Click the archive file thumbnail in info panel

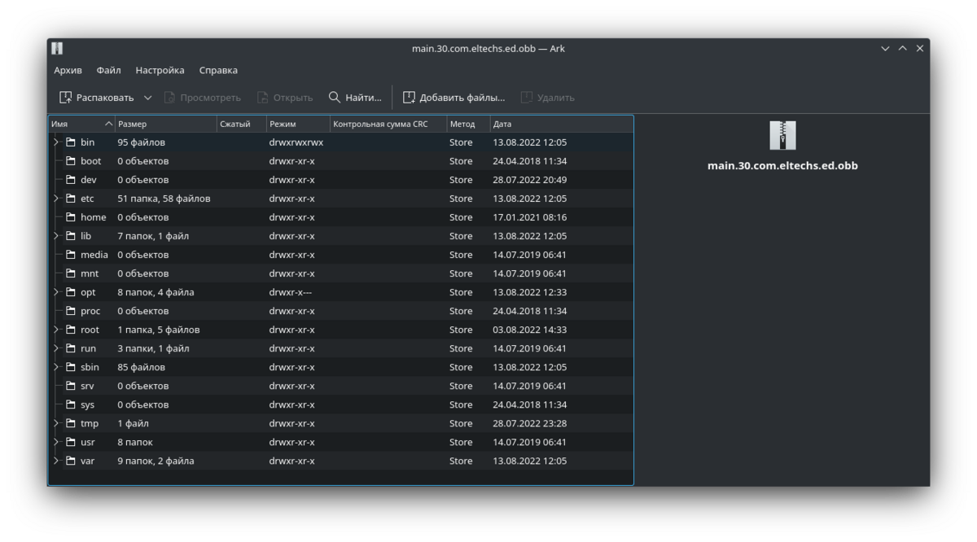pos(782,135)
